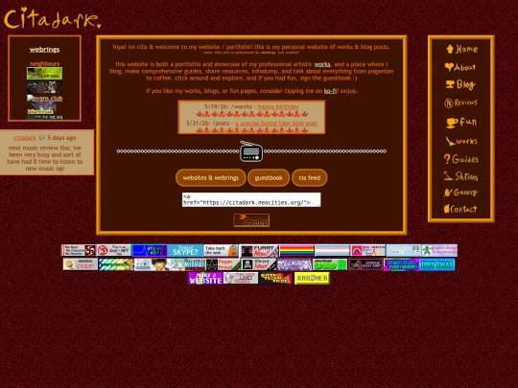
Task: Click the citadark status username link
Action: [x=25, y=138]
